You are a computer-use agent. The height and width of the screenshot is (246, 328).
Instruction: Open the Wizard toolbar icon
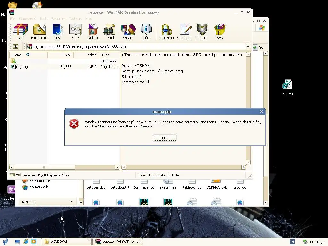128,32
